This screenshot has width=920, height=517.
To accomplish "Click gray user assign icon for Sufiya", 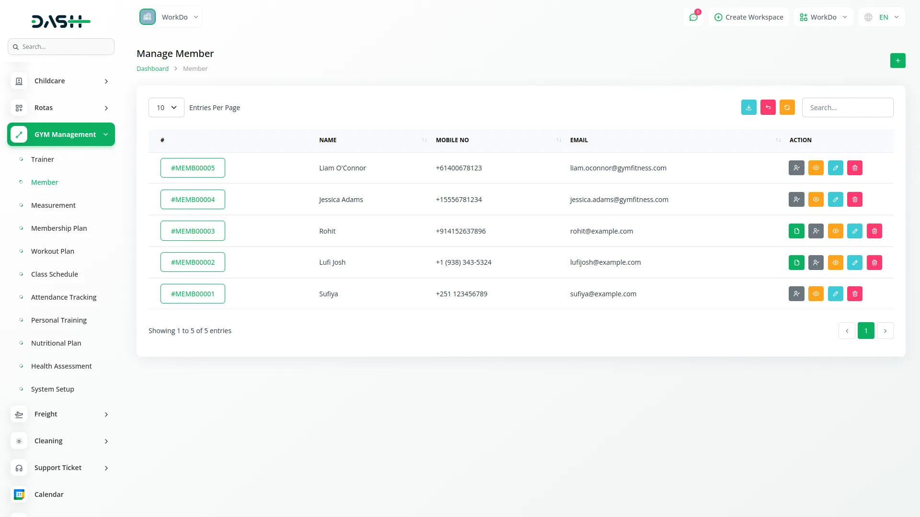I will click(x=796, y=294).
